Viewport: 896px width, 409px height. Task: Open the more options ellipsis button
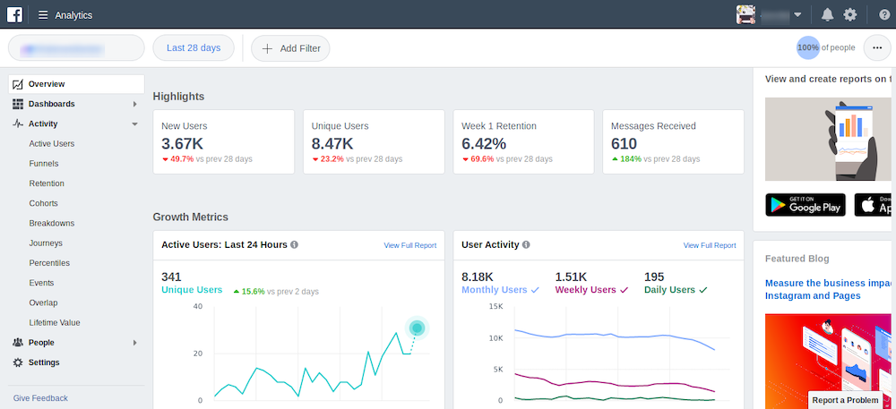tap(877, 48)
